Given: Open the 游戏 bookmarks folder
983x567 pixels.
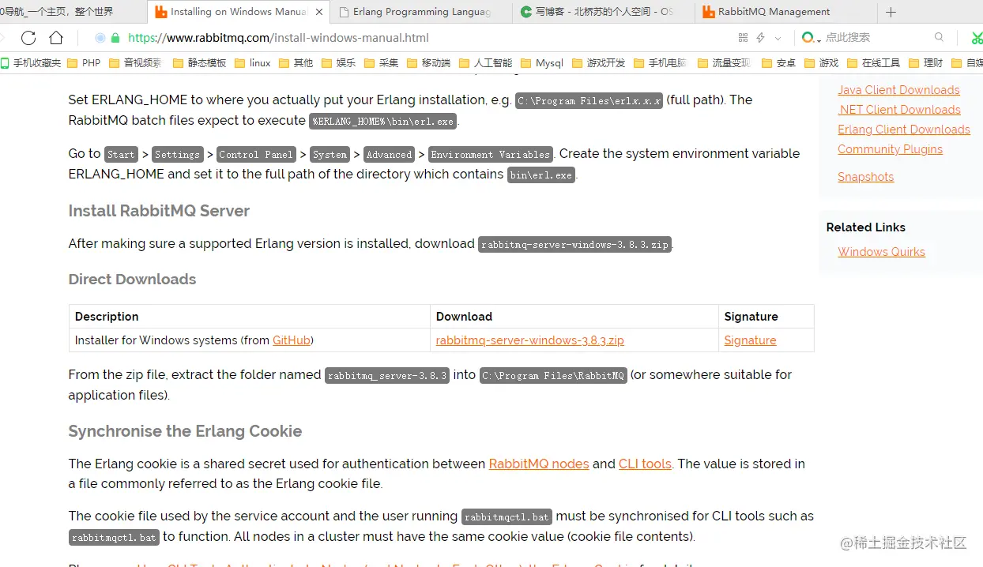Looking at the screenshot, I should [821, 63].
